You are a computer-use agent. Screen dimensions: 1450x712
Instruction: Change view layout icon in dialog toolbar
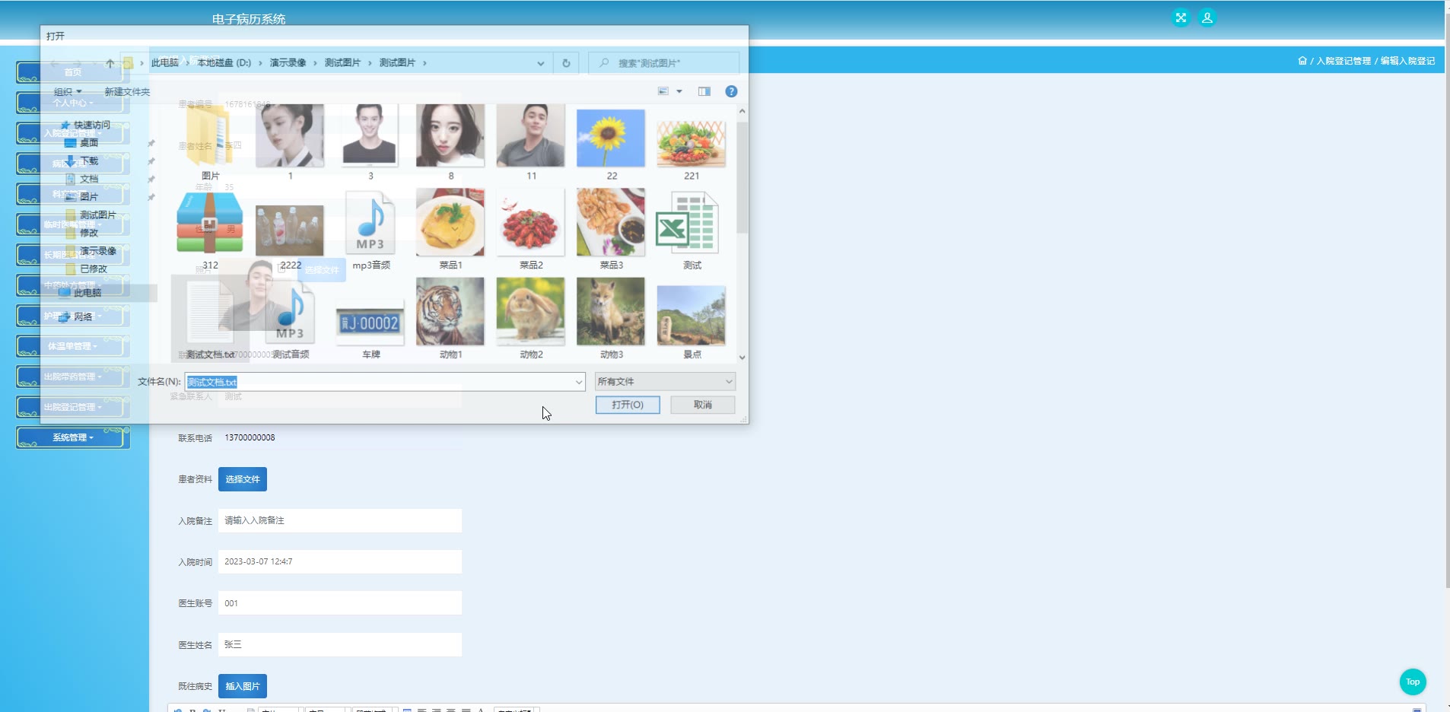coord(663,91)
